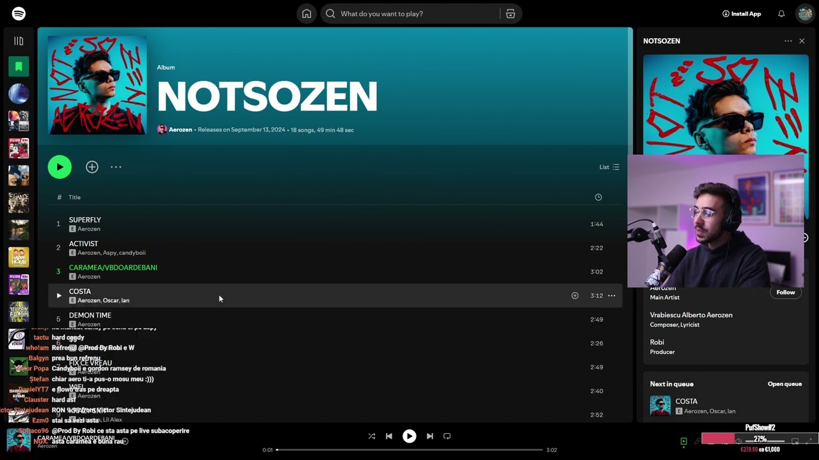Click the NOTSOZEN side panel heading
819x460 pixels.
point(662,41)
